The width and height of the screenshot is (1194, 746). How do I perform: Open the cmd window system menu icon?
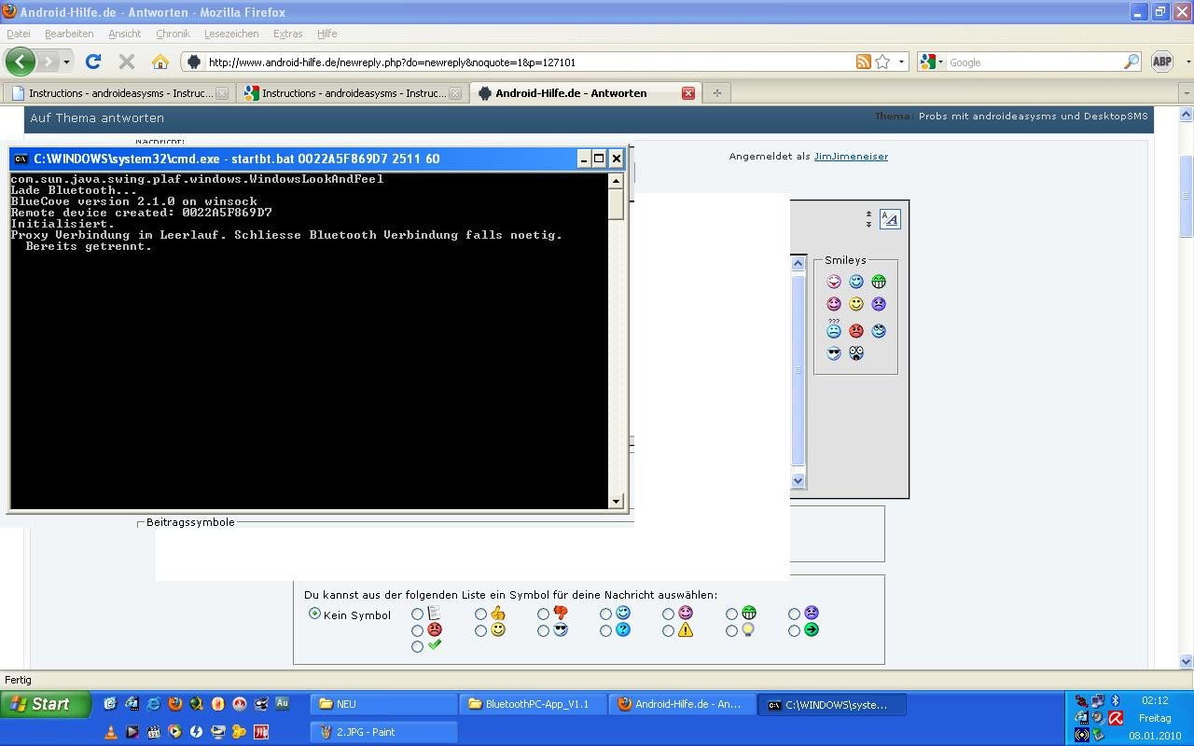21,159
